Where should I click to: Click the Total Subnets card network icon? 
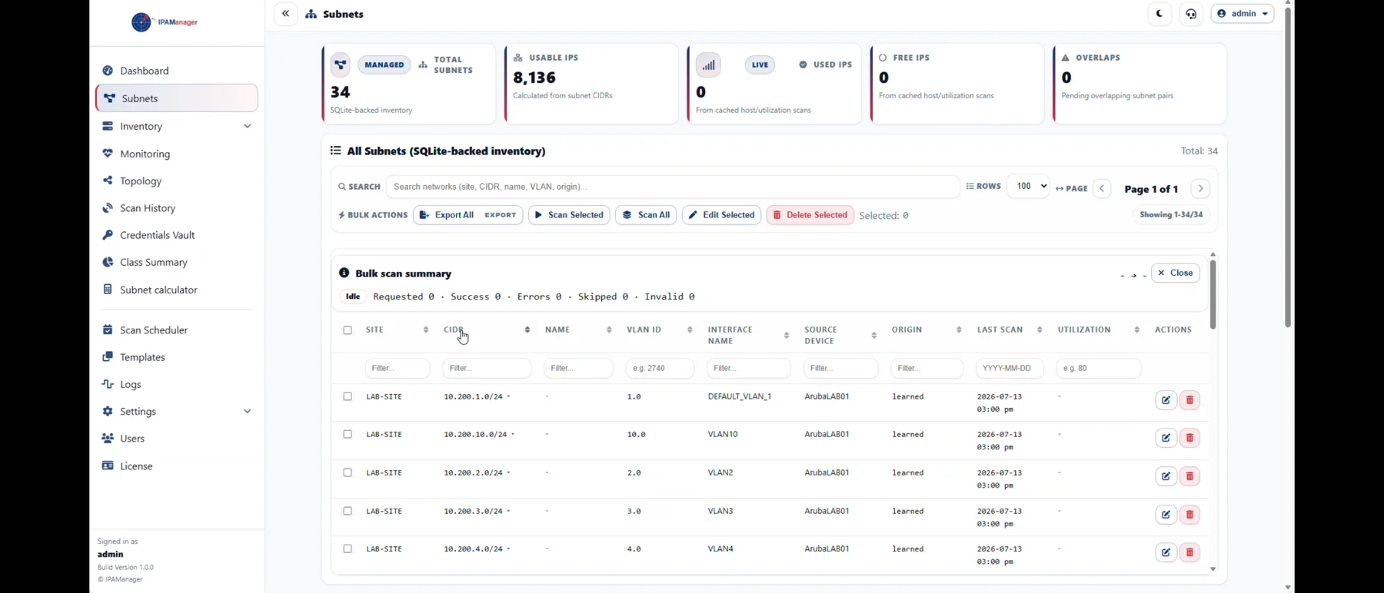tap(340, 65)
